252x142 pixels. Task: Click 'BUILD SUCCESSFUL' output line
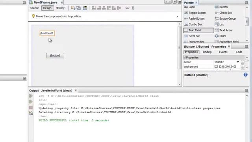point(74,120)
